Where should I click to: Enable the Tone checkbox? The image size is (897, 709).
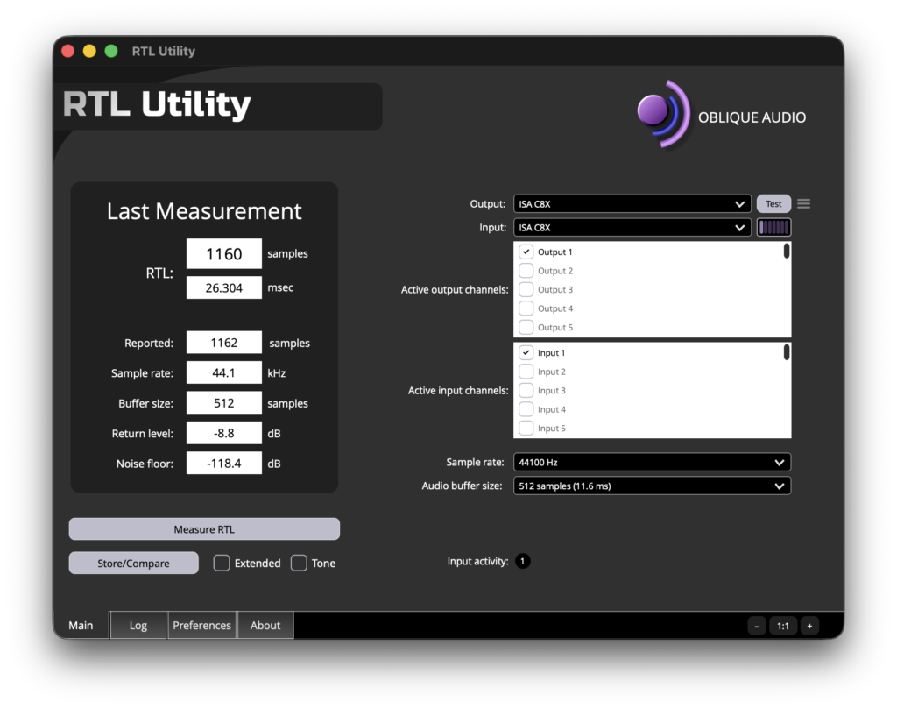pos(299,563)
